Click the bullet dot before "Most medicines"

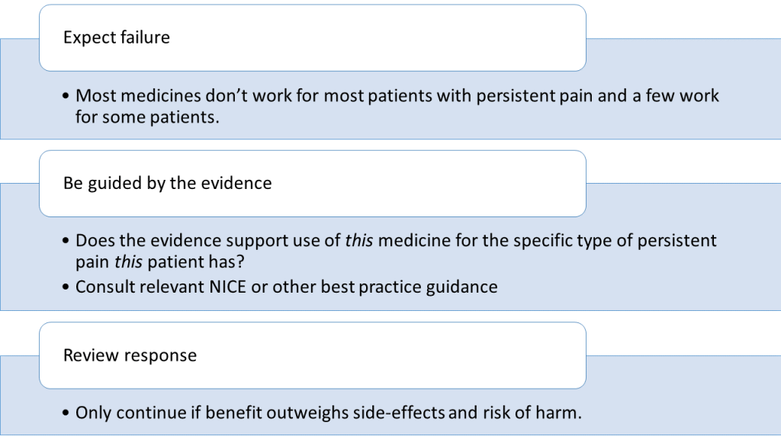point(66,95)
